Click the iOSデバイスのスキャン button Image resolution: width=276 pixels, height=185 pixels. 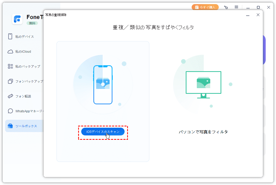(x=103, y=132)
